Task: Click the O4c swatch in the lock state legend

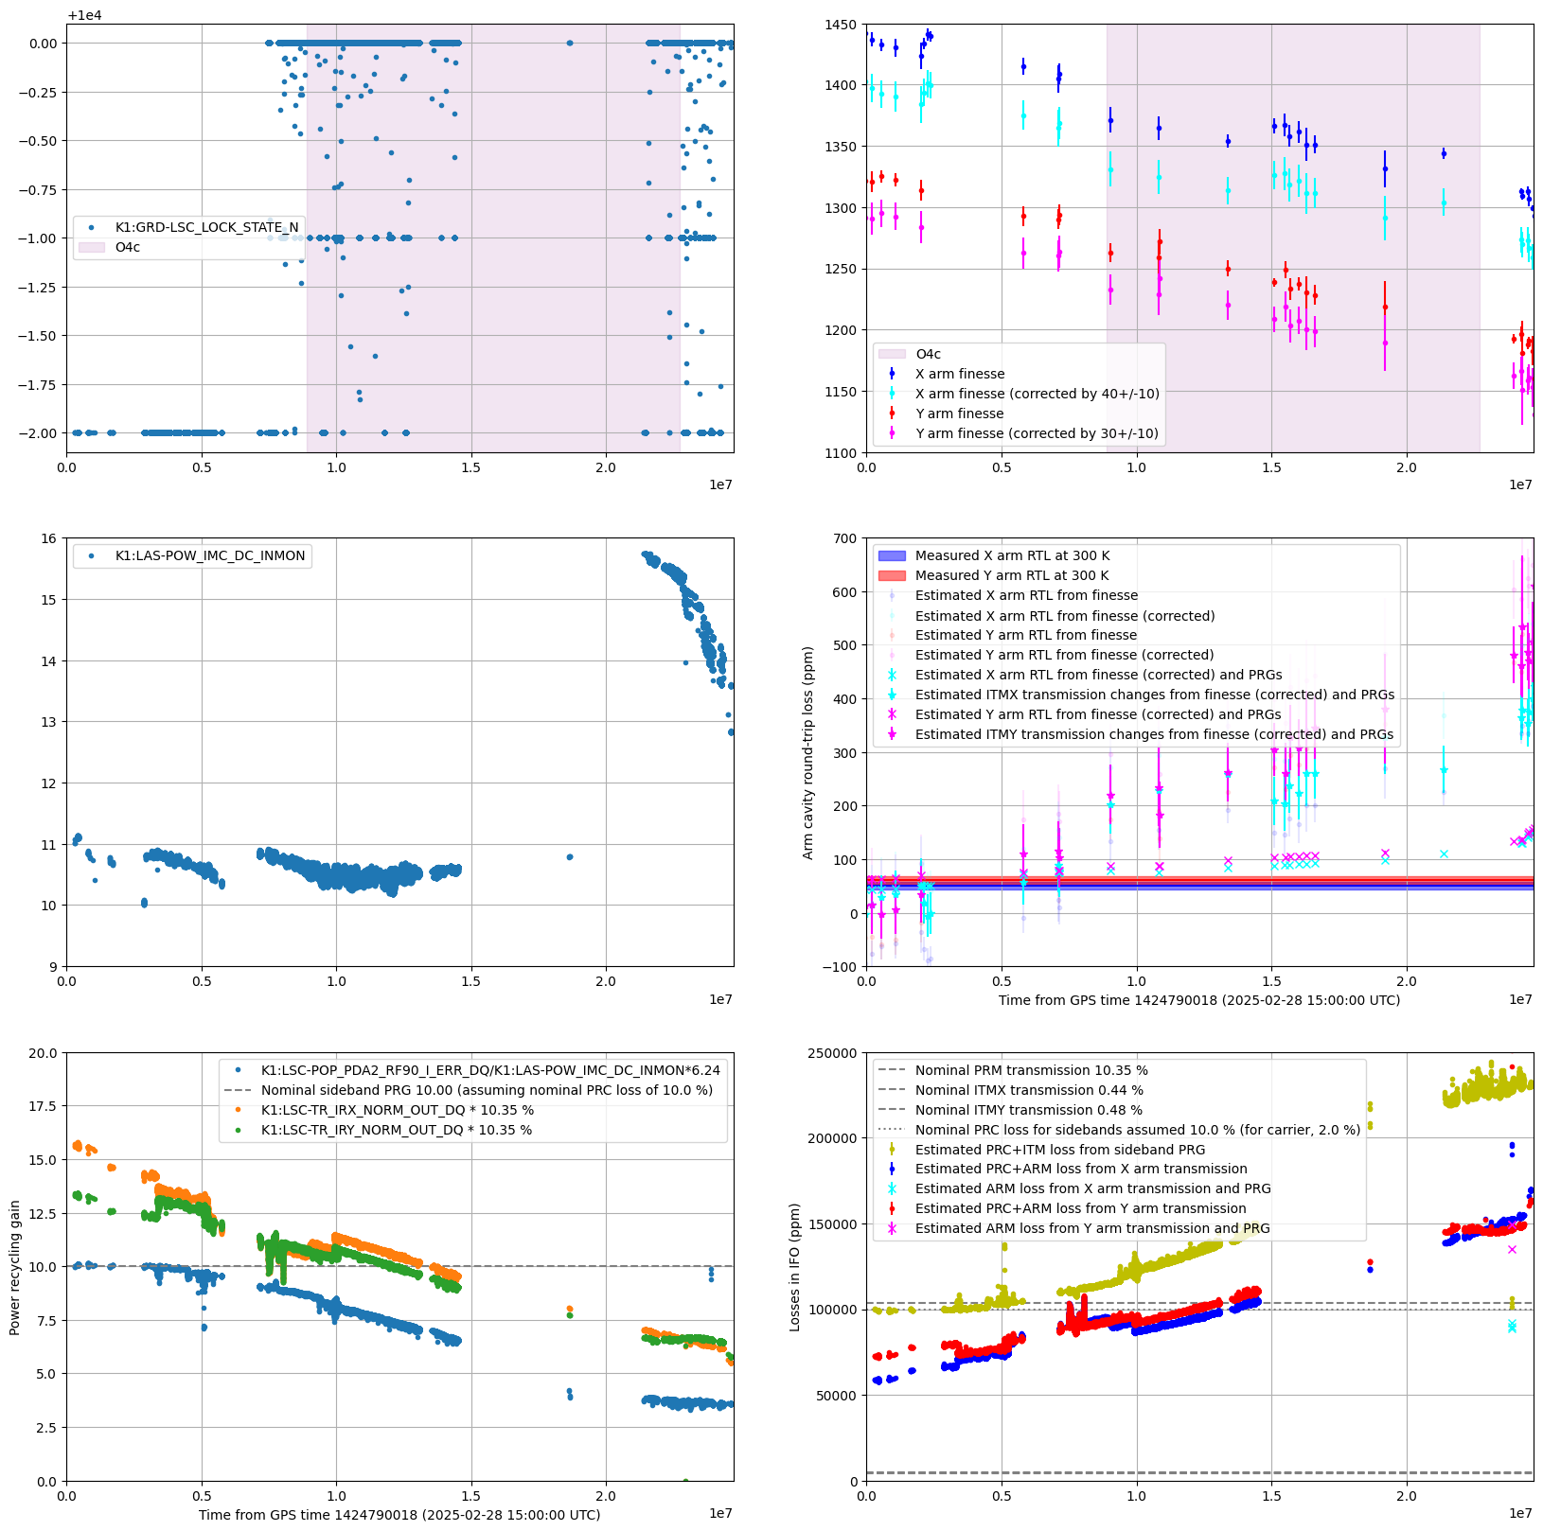Action: (x=92, y=247)
